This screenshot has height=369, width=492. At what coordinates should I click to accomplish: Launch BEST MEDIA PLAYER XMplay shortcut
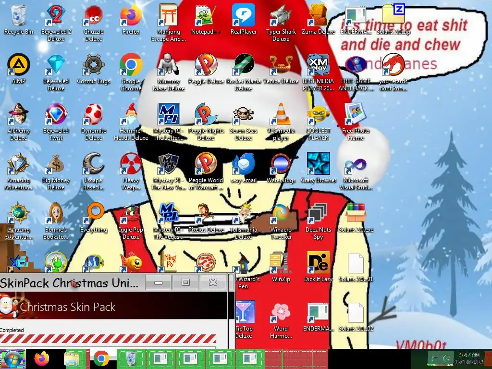318,73
